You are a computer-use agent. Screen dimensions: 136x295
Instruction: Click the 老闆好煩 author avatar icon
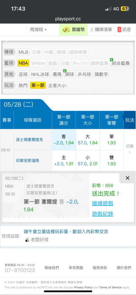[x=27, y=240]
